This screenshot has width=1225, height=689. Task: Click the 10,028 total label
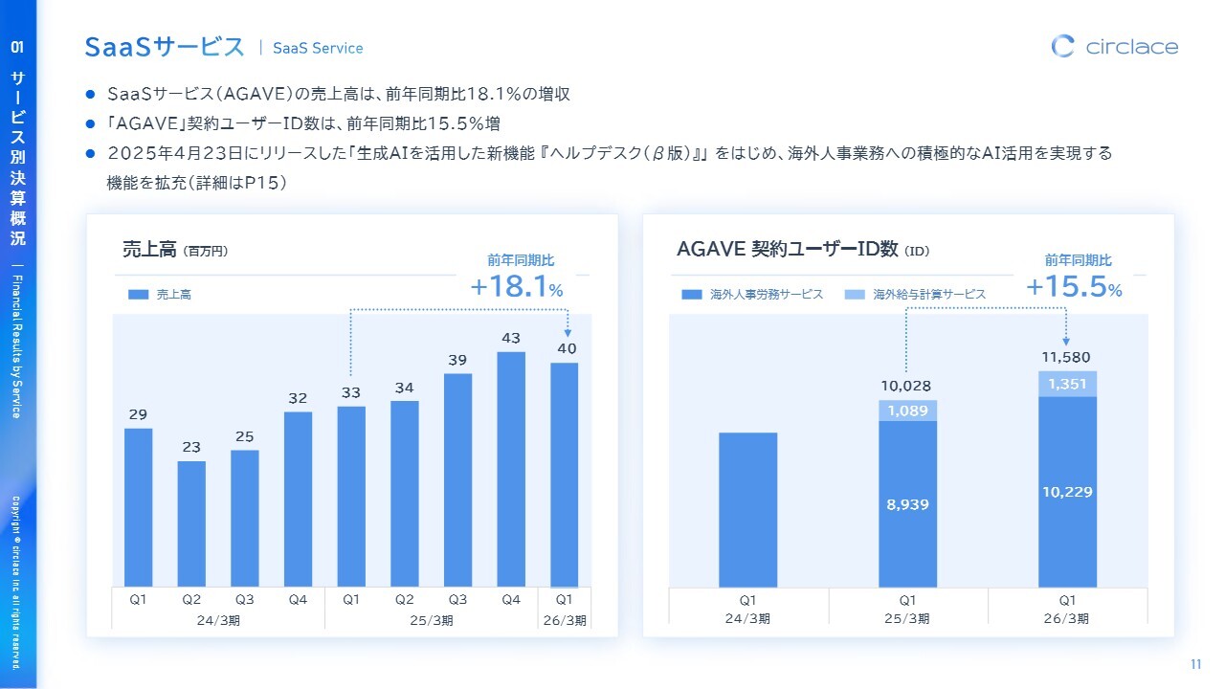point(907,386)
